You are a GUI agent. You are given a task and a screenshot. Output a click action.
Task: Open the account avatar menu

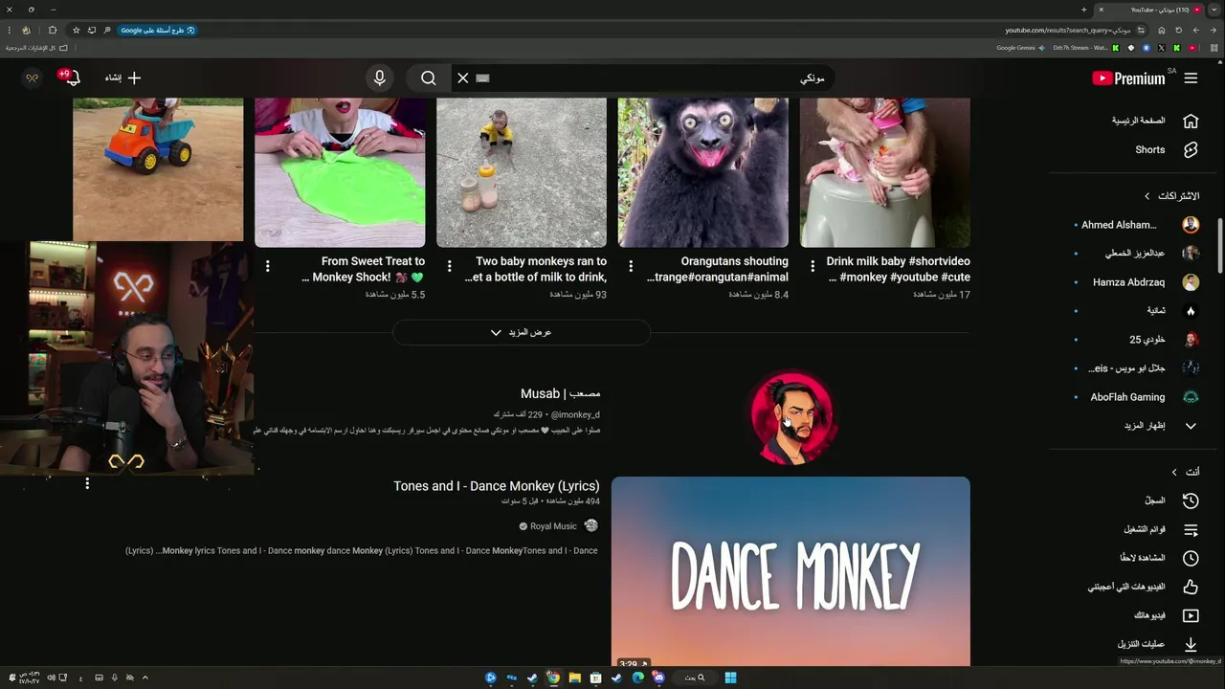coord(32,78)
